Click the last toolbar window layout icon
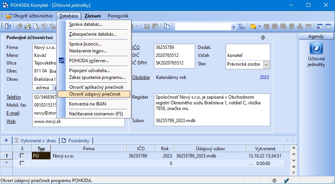The image size is (335, 184). pos(328,27)
